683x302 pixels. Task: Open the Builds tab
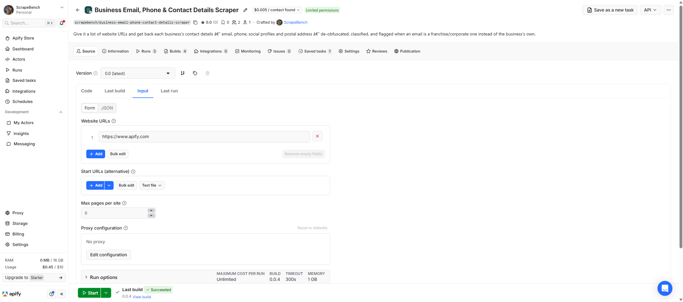point(176,51)
